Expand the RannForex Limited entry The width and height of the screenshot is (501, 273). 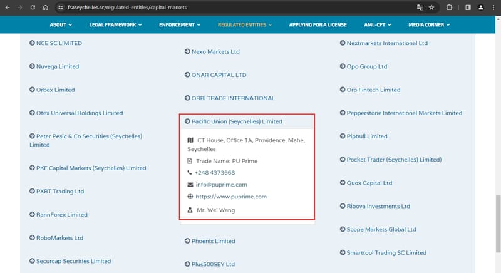58,215
